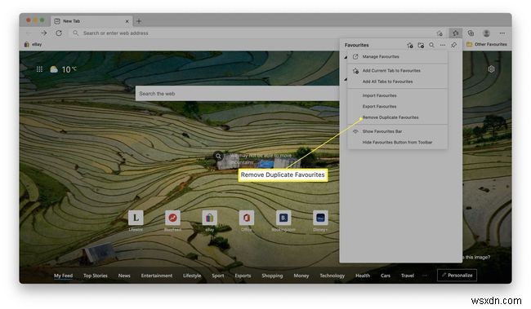Select the New Tab browser tab
The image size is (531, 309).
(91, 21)
